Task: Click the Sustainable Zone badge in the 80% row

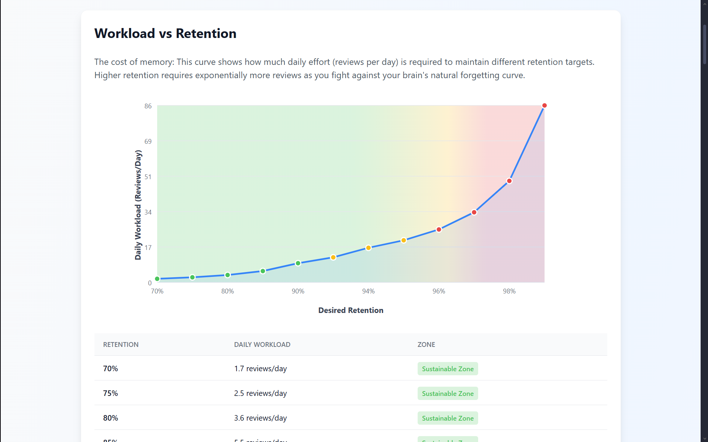Action: pyautogui.click(x=448, y=418)
